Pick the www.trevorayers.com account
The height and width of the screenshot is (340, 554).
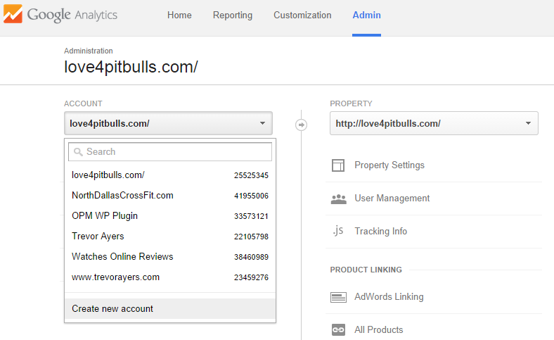click(x=170, y=277)
